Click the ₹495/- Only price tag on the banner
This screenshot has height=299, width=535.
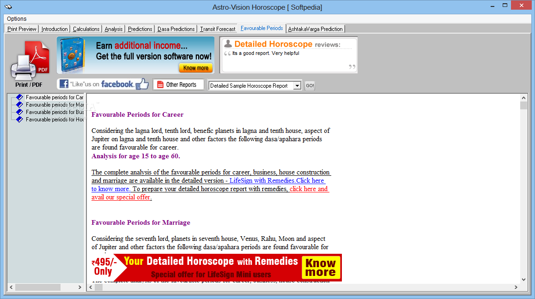tap(103, 267)
